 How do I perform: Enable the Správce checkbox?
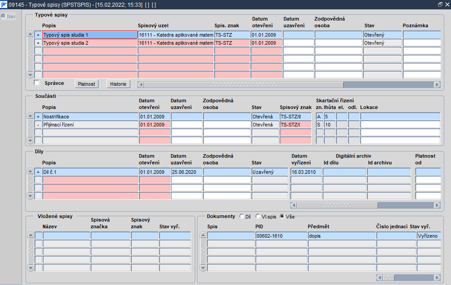tap(37, 83)
